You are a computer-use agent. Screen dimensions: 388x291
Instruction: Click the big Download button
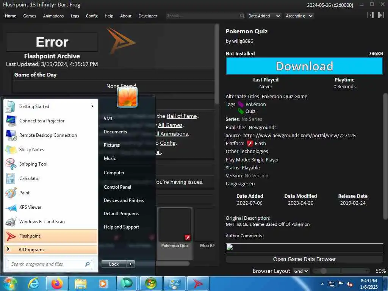304,66
